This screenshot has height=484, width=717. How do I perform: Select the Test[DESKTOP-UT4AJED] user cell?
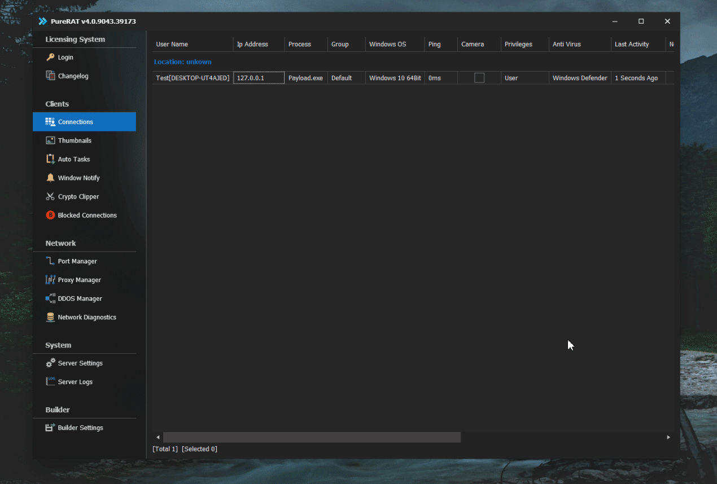193,78
